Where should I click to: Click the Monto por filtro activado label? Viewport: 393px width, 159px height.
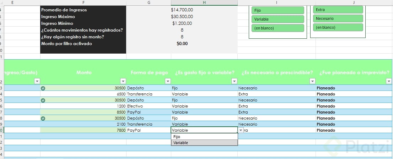point(66,44)
